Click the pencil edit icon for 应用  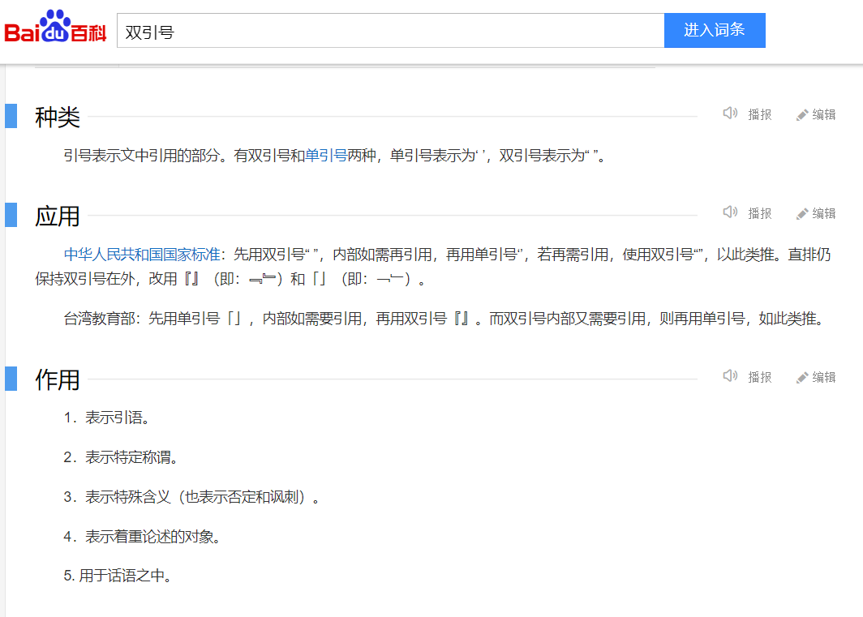tap(802, 214)
